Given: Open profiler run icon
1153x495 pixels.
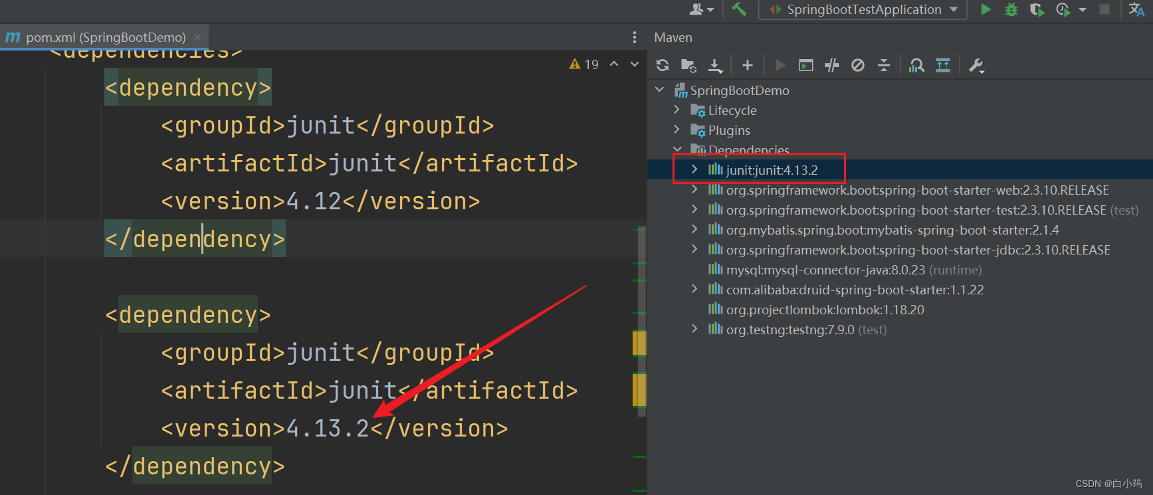Looking at the screenshot, I should pyautogui.click(x=1063, y=9).
